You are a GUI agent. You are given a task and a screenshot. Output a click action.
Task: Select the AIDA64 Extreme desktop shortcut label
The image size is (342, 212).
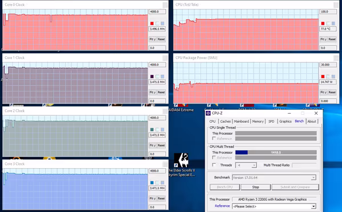coord(181,110)
